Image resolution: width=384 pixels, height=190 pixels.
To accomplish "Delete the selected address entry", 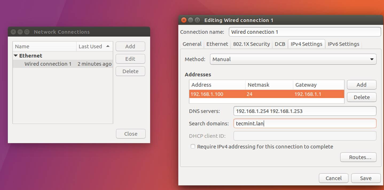I will coord(361,97).
